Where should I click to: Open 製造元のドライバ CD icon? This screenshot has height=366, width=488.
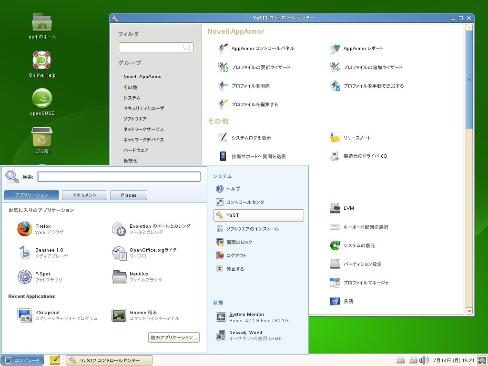(335, 156)
